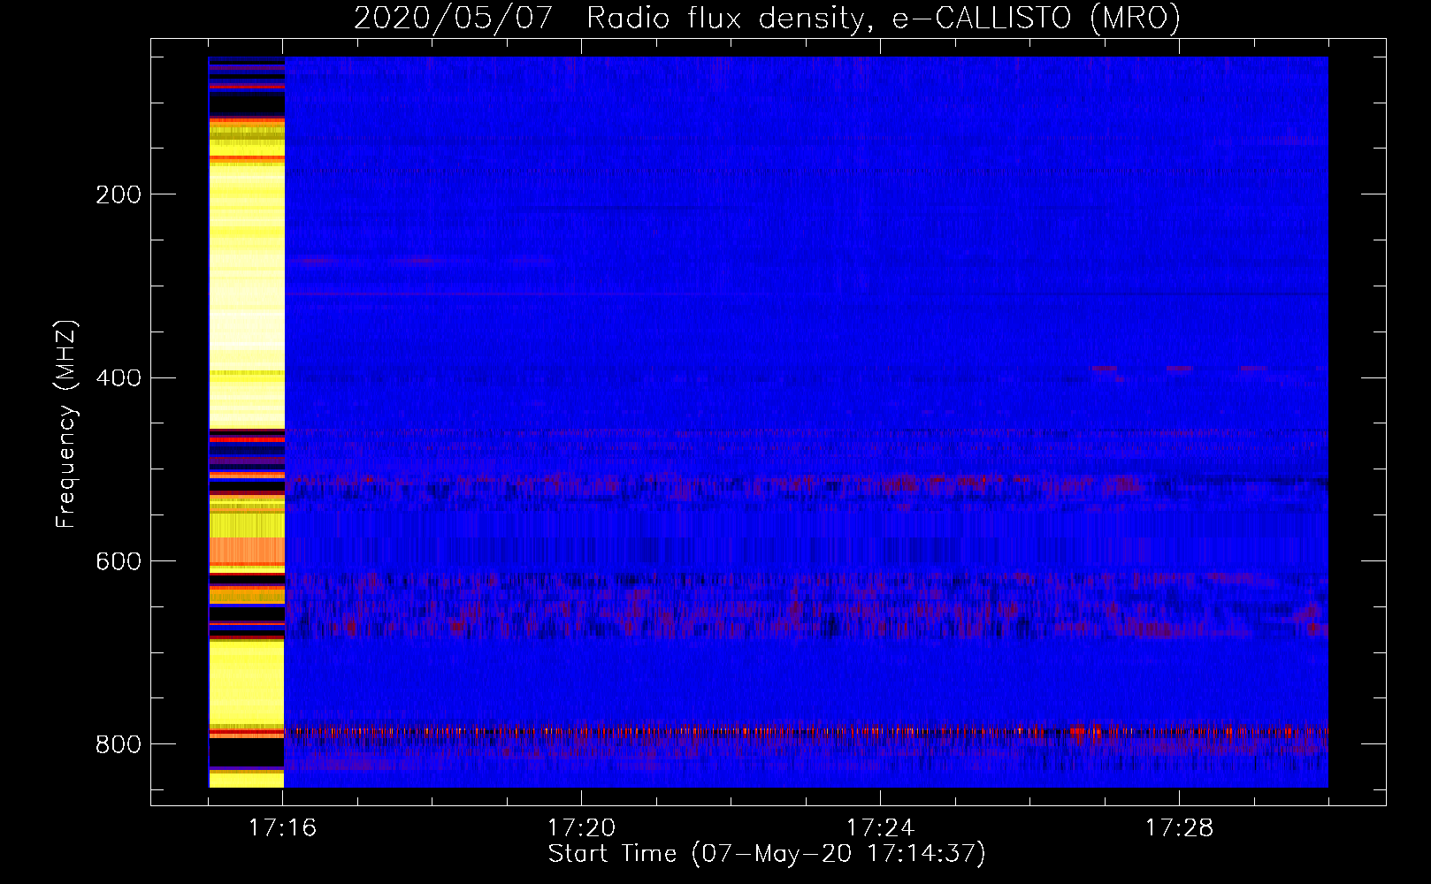Click the 17:28 time tick label
This screenshot has height=884, width=1431.
1179,828
